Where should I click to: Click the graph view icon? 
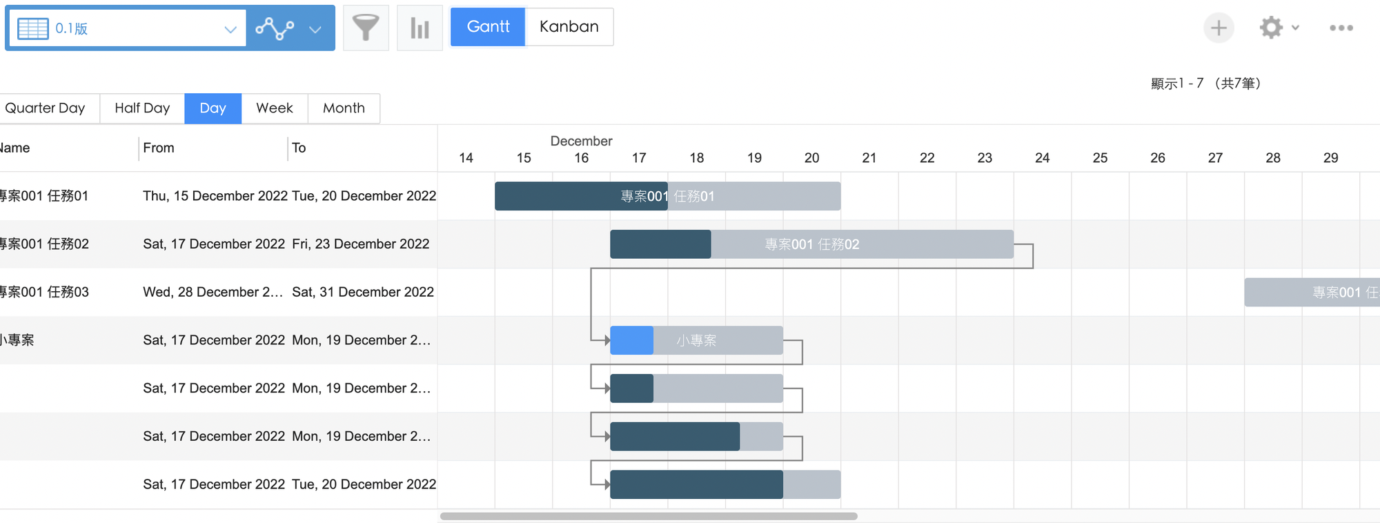(274, 28)
